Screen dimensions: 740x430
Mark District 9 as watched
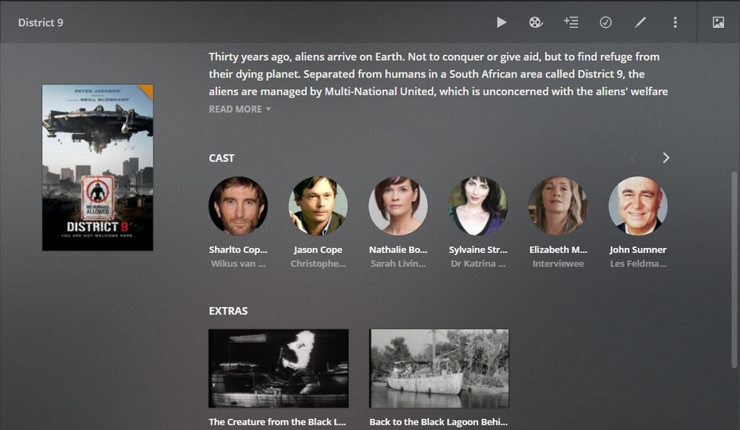click(x=606, y=22)
